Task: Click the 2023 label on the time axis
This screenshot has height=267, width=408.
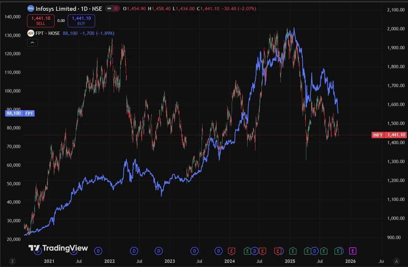Action: pos(170,261)
